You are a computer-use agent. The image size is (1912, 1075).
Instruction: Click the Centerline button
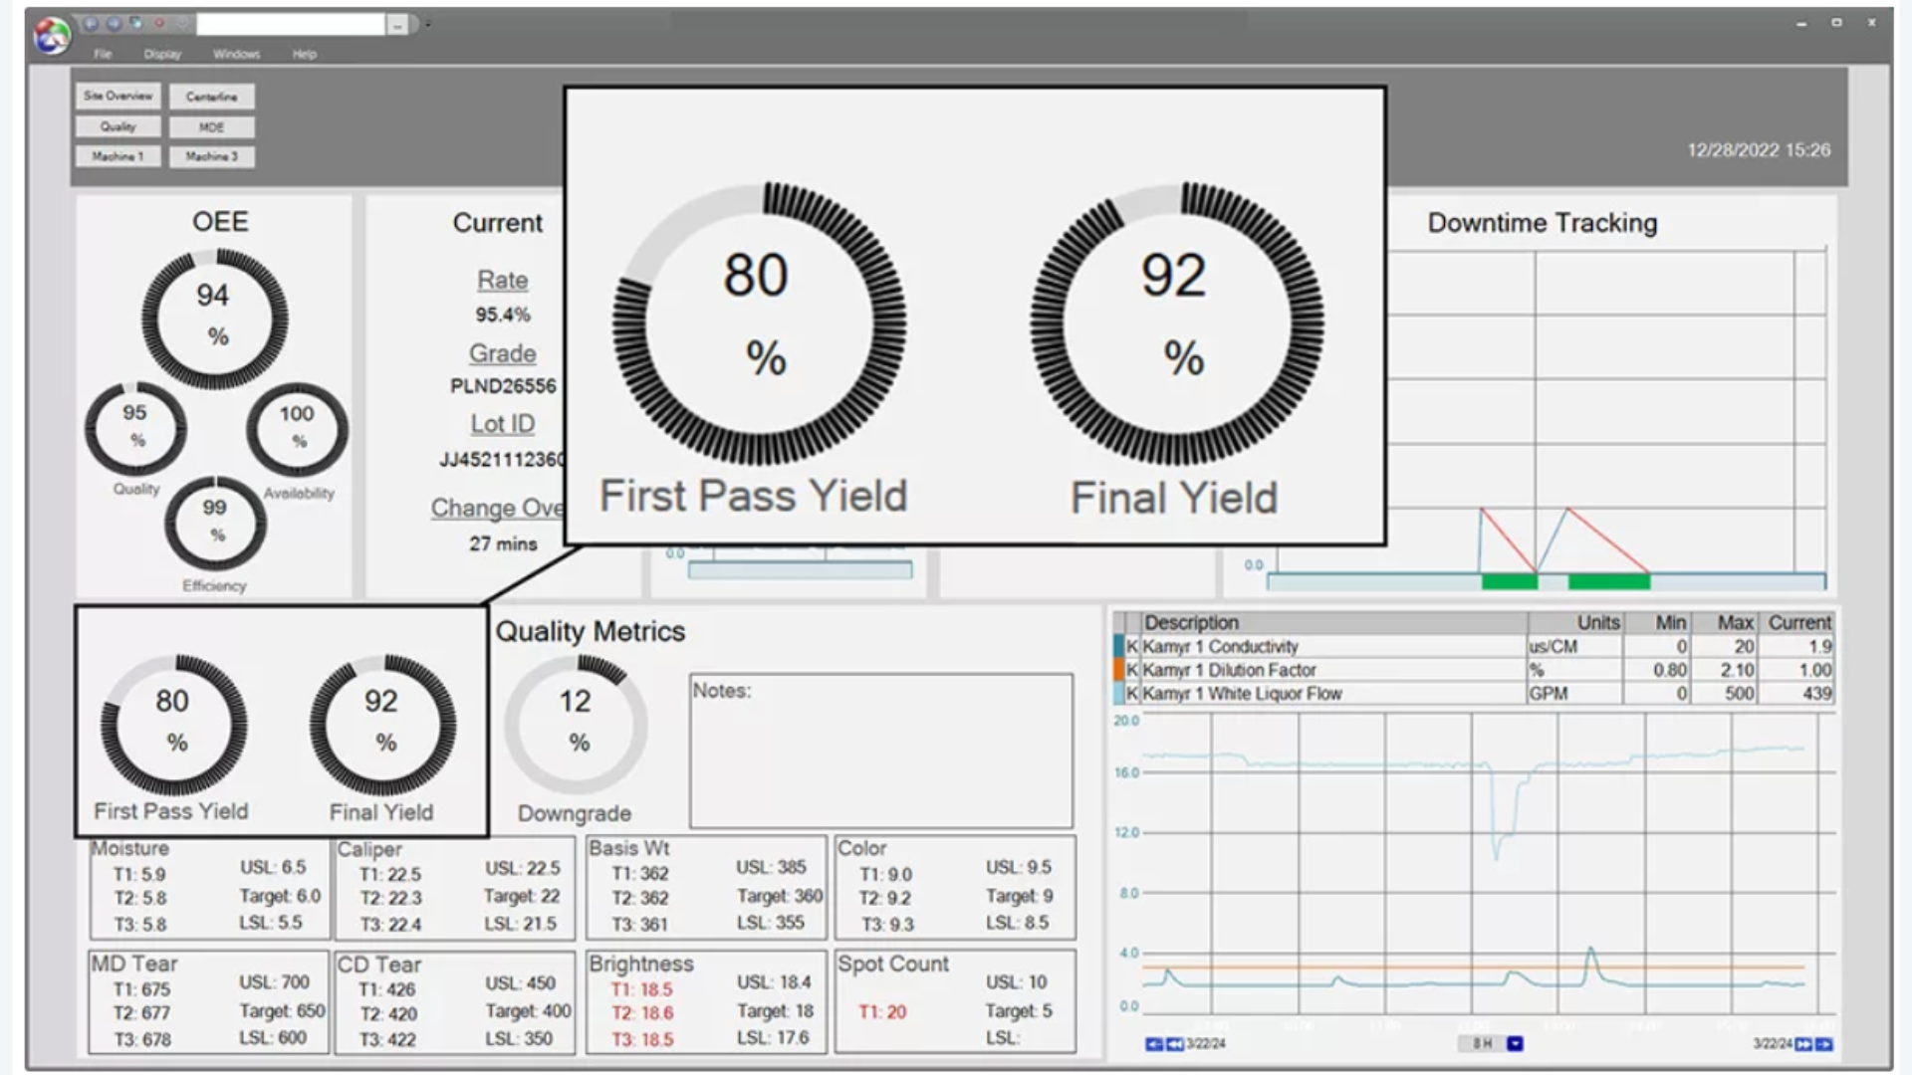pos(211,97)
